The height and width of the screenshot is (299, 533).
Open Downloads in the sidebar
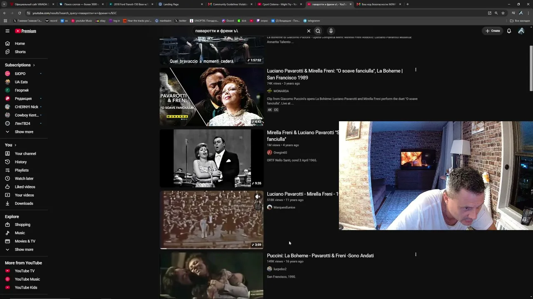(x=24, y=203)
